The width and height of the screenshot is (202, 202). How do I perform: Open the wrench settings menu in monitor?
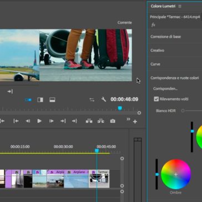click(x=104, y=99)
